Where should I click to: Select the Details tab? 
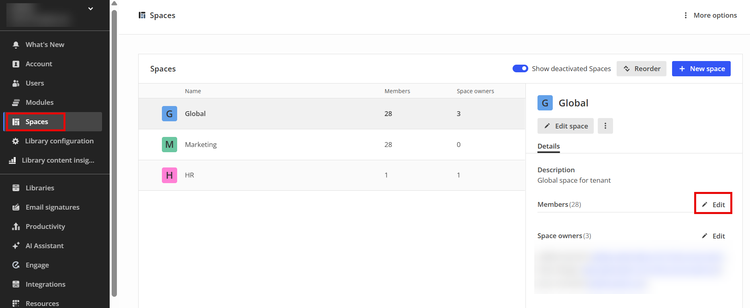click(548, 146)
